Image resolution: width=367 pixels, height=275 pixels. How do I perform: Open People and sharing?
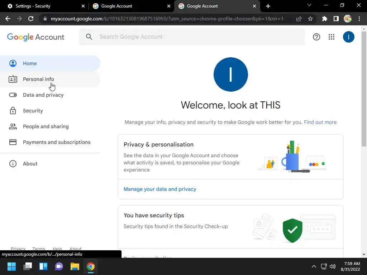pyautogui.click(x=50, y=126)
